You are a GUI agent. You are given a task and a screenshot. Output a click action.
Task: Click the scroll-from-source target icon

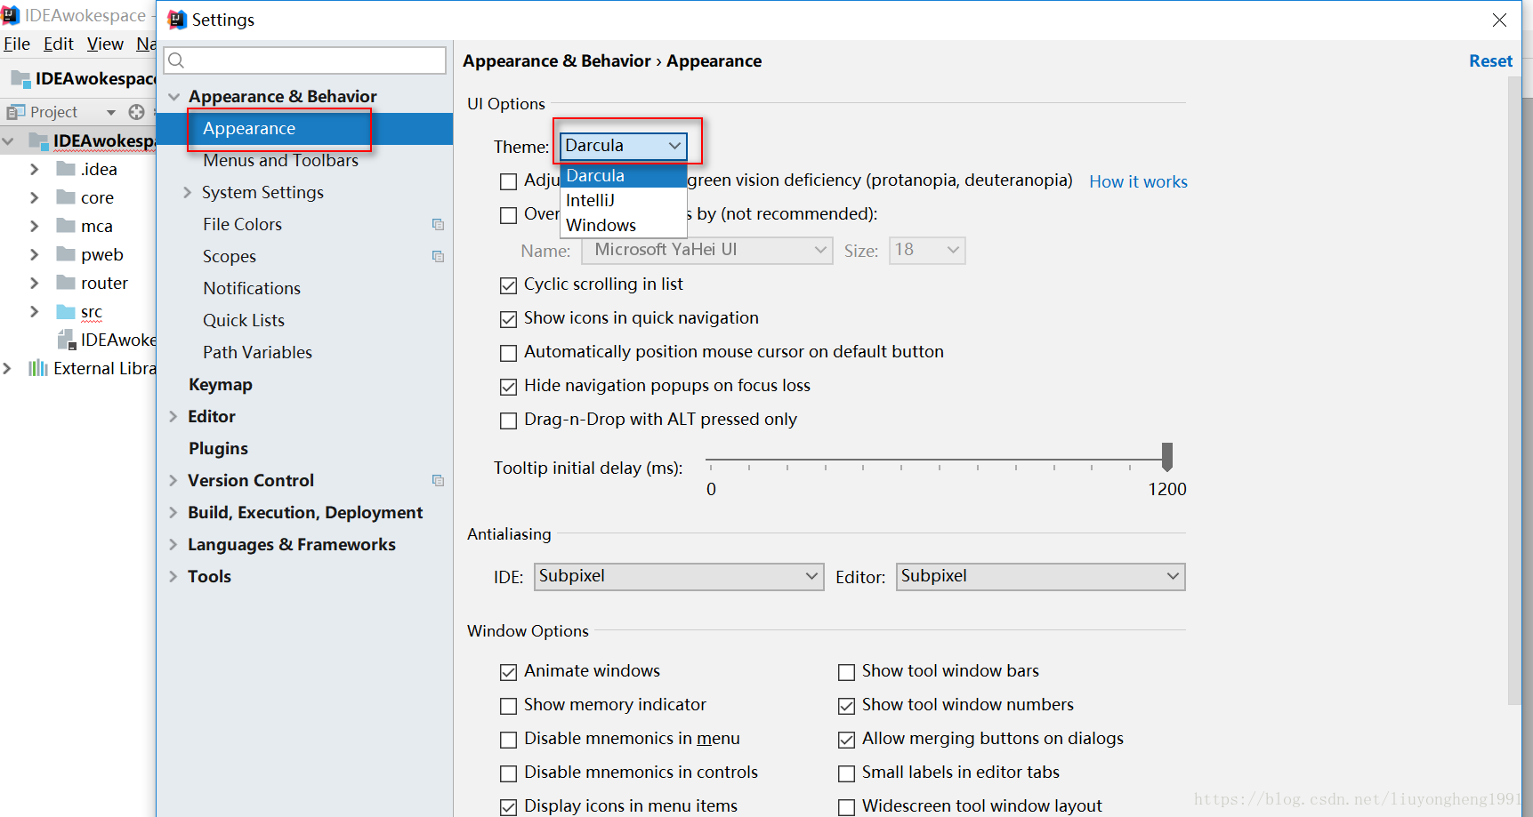(136, 112)
